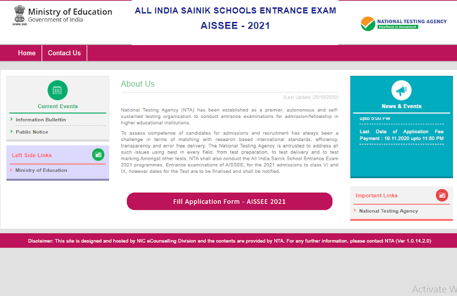Open the Information Bulletin link
This screenshot has width=457, height=296.
point(41,119)
